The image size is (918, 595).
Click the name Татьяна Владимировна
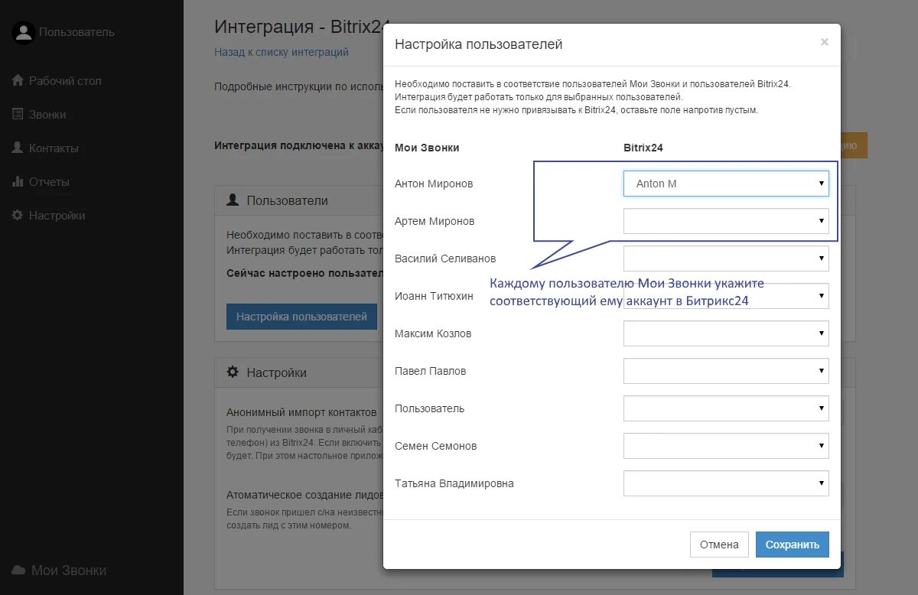[454, 483]
